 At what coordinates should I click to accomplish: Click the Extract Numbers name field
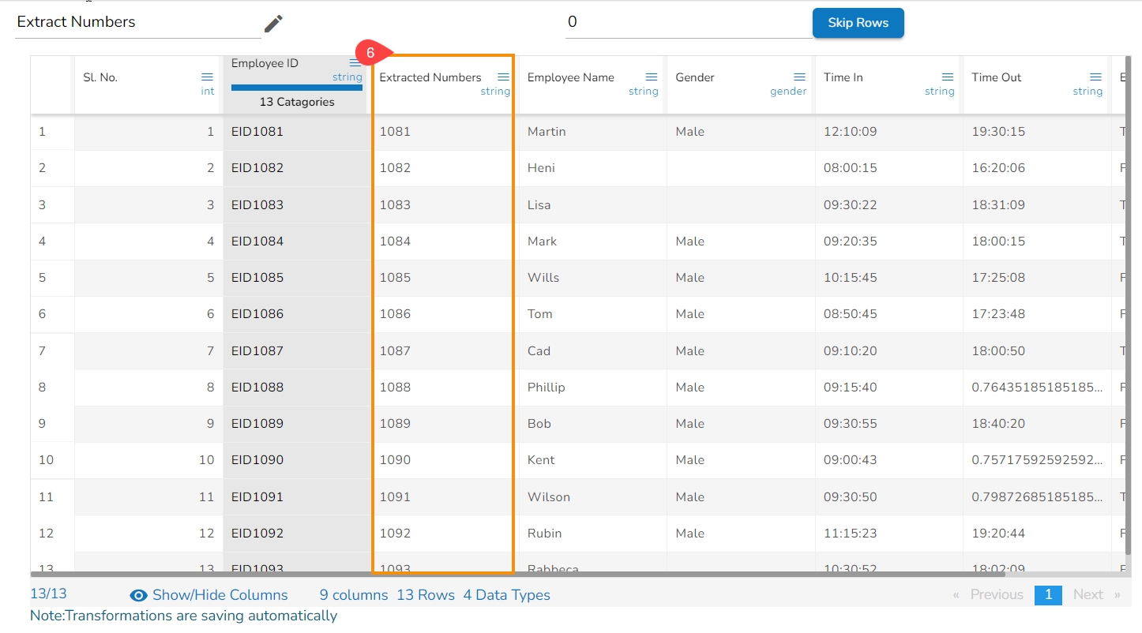point(138,23)
